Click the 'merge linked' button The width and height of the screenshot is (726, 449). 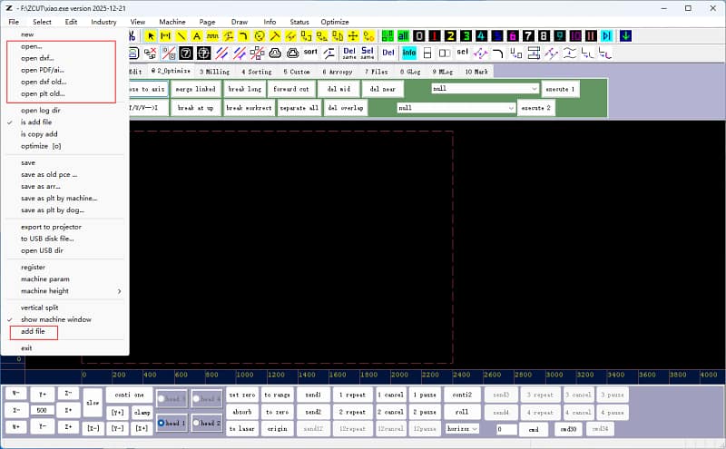click(x=195, y=89)
